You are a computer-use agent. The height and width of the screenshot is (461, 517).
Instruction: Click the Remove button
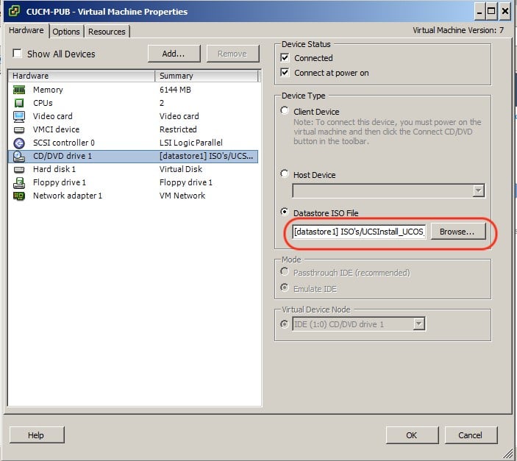click(232, 54)
